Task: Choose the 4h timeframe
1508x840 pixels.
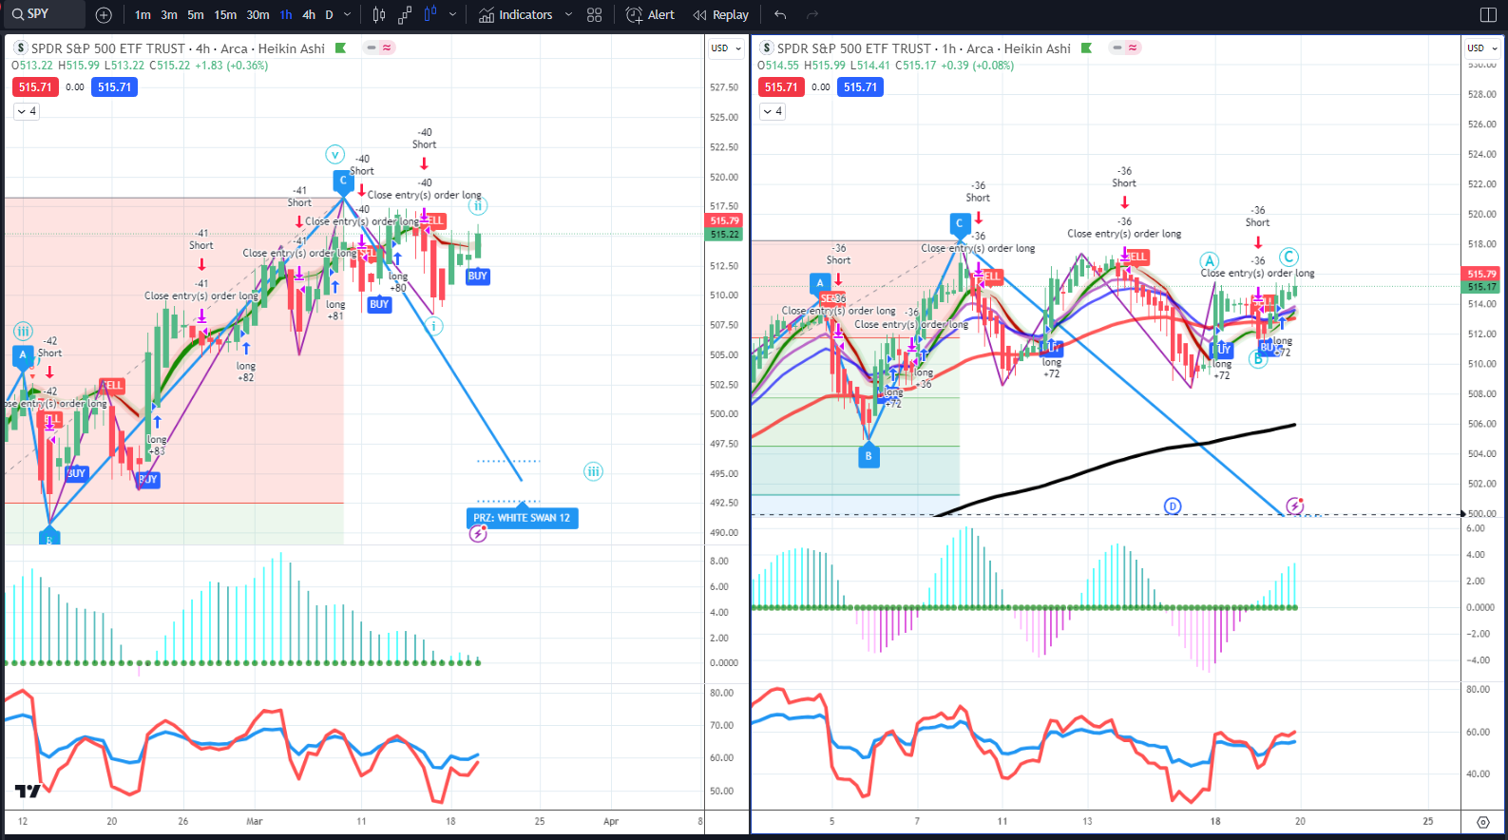Action: click(x=309, y=14)
